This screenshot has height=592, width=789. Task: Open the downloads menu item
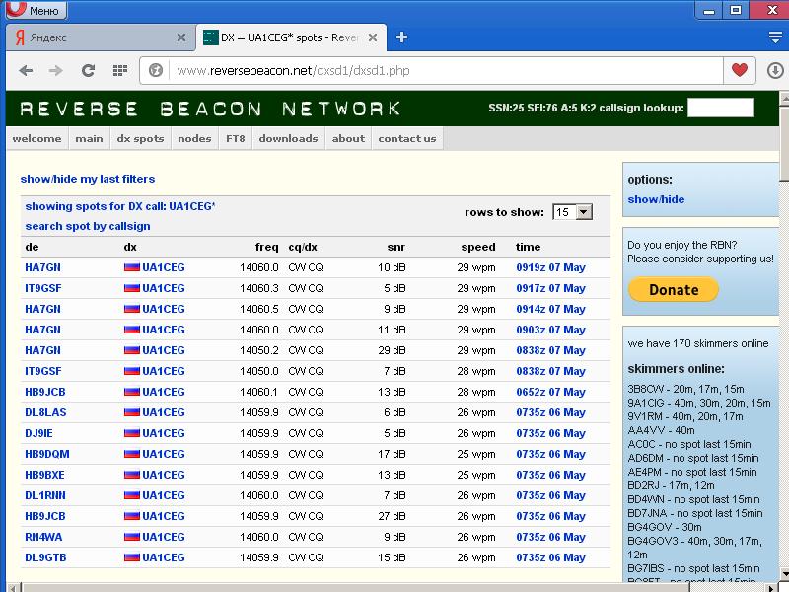288,138
